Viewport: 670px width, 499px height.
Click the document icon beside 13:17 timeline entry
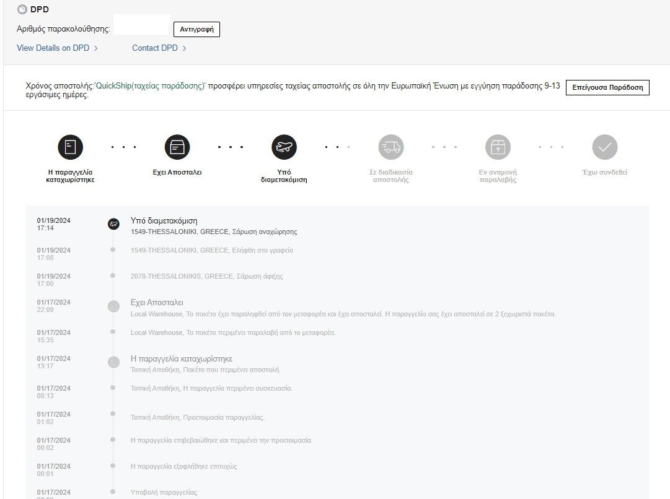pos(113,362)
